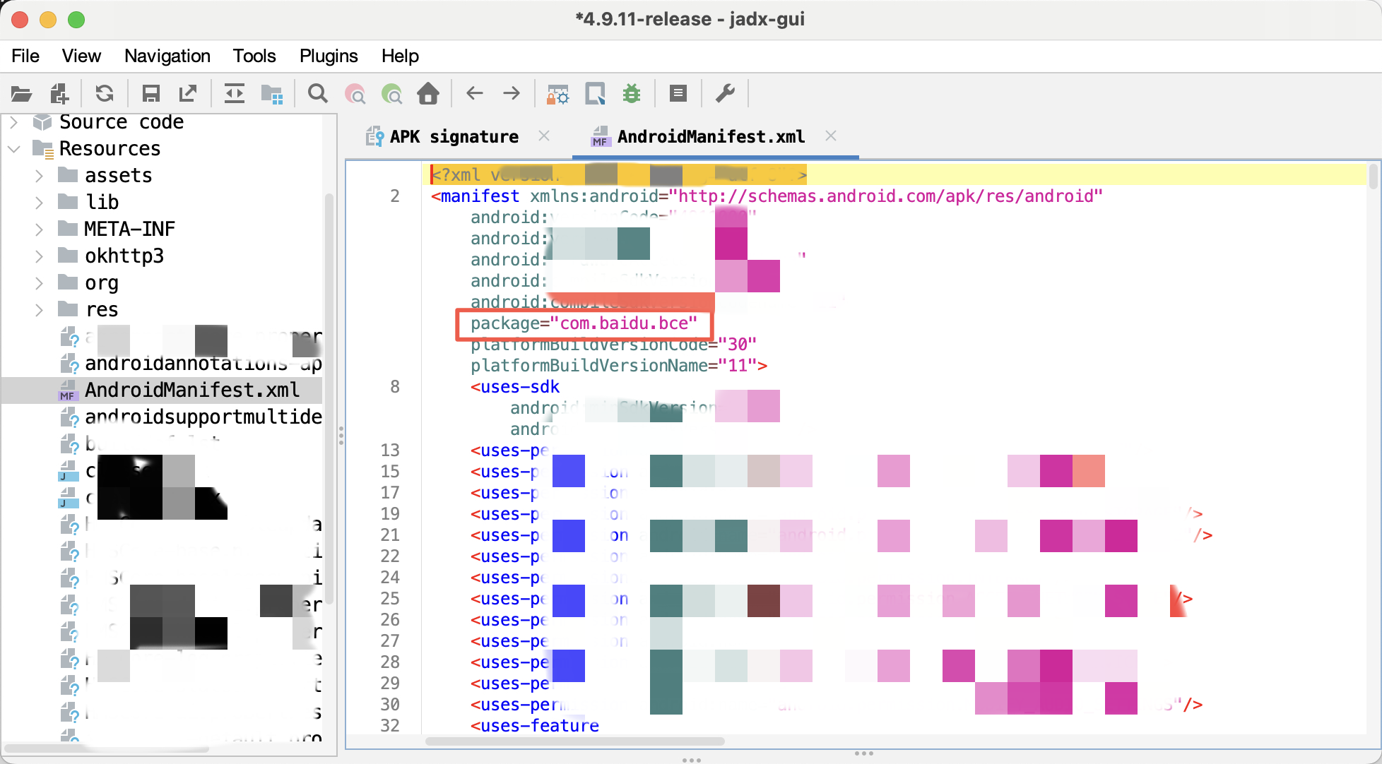
Task: Open Preferences with the wrench icon
Action: click(726, 93)
